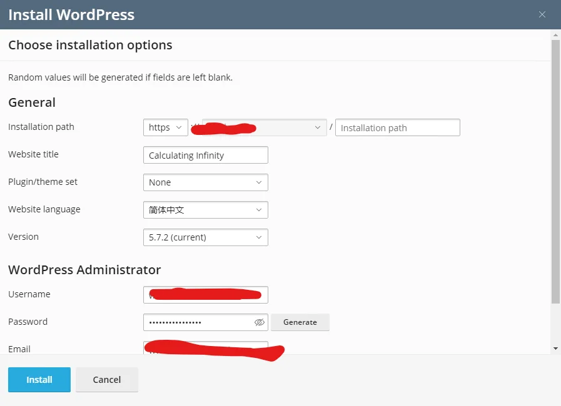Open the Version 5.7.2 dropdown
Image resolution: width=561 pixels, height=406 pixels.
click(x=205, y=237)
